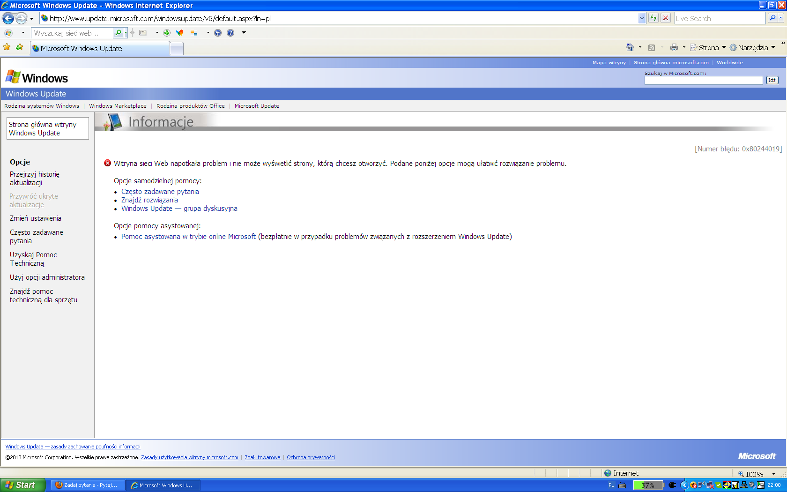Open Windows Marketplace nav item
This screenshot has width=787, height=492.
tap(118, 106)
